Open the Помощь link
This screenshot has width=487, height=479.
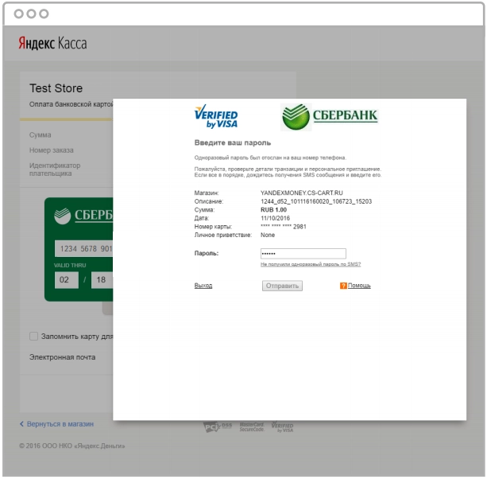pos(359,286)
